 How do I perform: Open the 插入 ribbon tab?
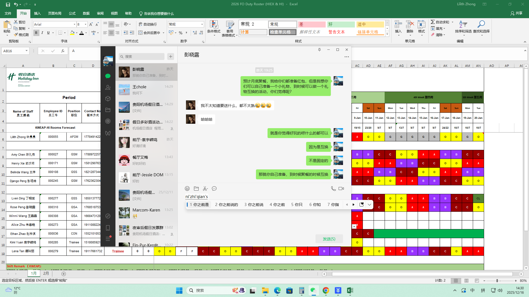37,13
